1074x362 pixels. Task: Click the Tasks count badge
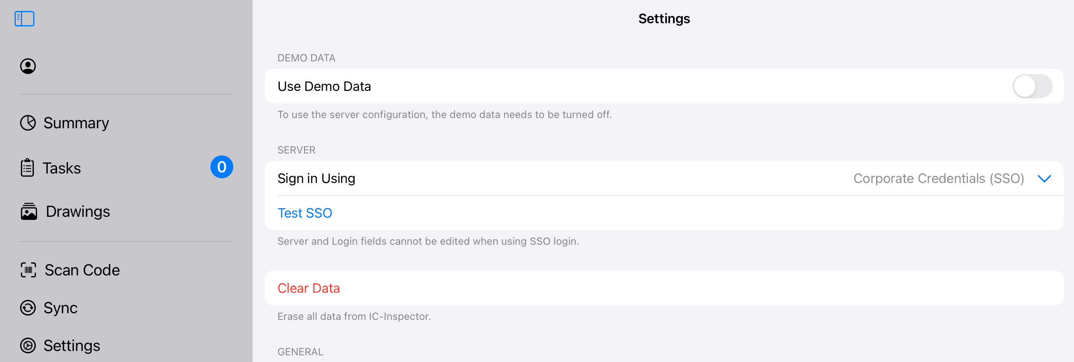(x=221, y=167)
